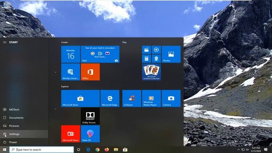Open Pictures from Start sidebar
The image size is (272, 153).
[x=24, y=126]
